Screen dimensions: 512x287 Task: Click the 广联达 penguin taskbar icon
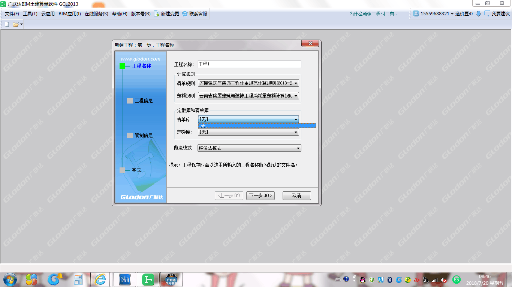(171, 279)
